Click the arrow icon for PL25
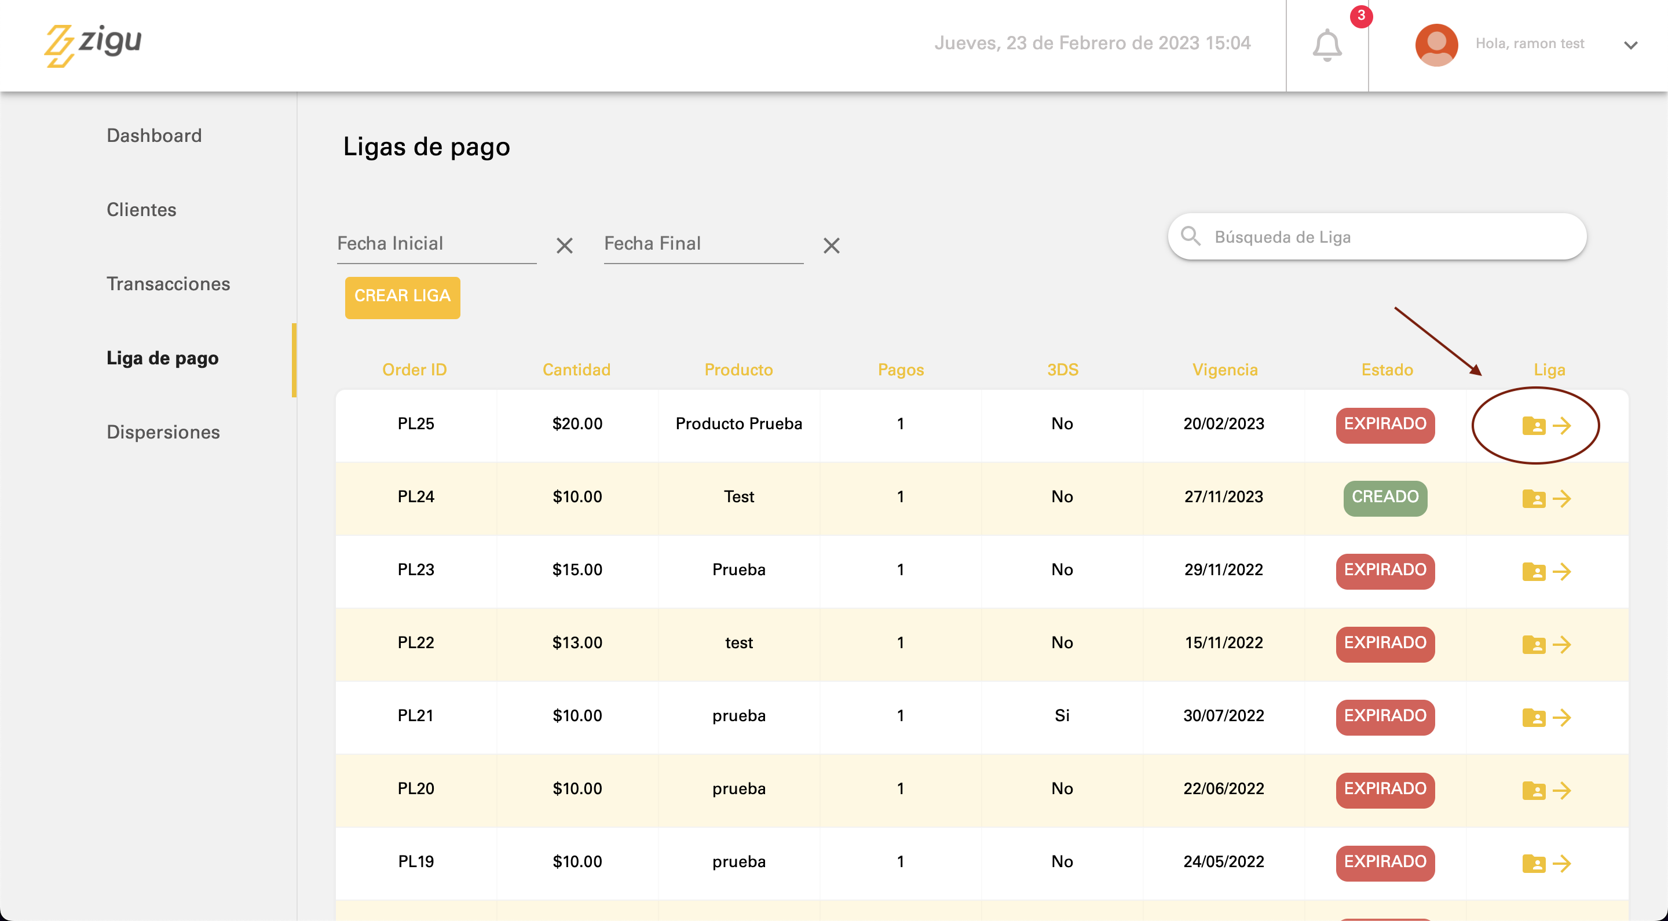 [x=1562, y=426]
